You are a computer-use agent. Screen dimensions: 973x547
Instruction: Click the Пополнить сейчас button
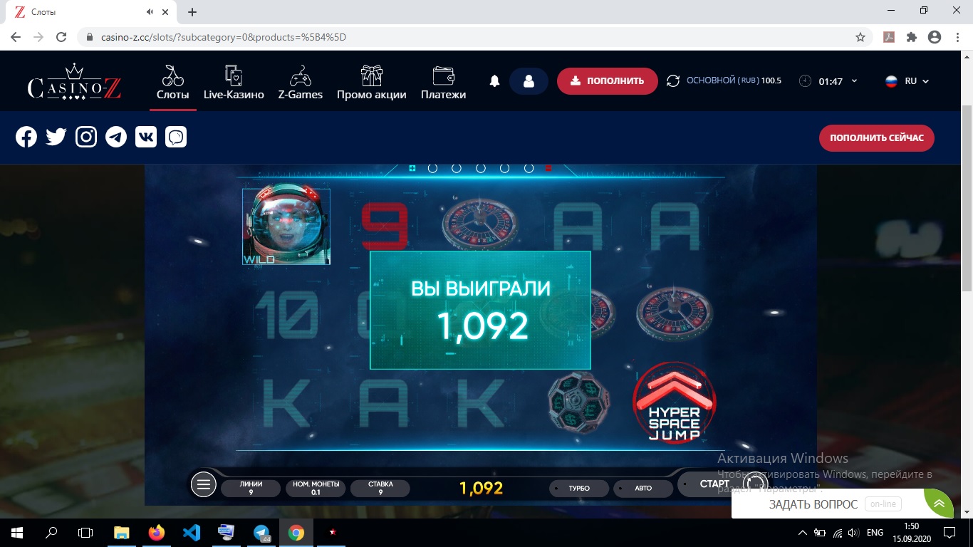[876, 137]
